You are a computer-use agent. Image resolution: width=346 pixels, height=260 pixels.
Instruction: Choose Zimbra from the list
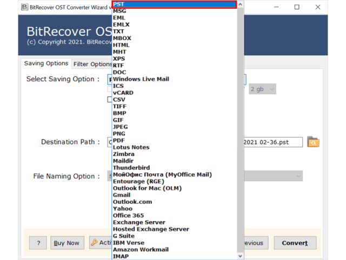tap(174, 154)
